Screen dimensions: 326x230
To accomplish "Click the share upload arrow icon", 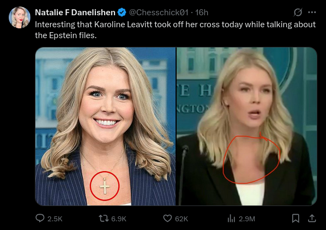I will 312,218.
